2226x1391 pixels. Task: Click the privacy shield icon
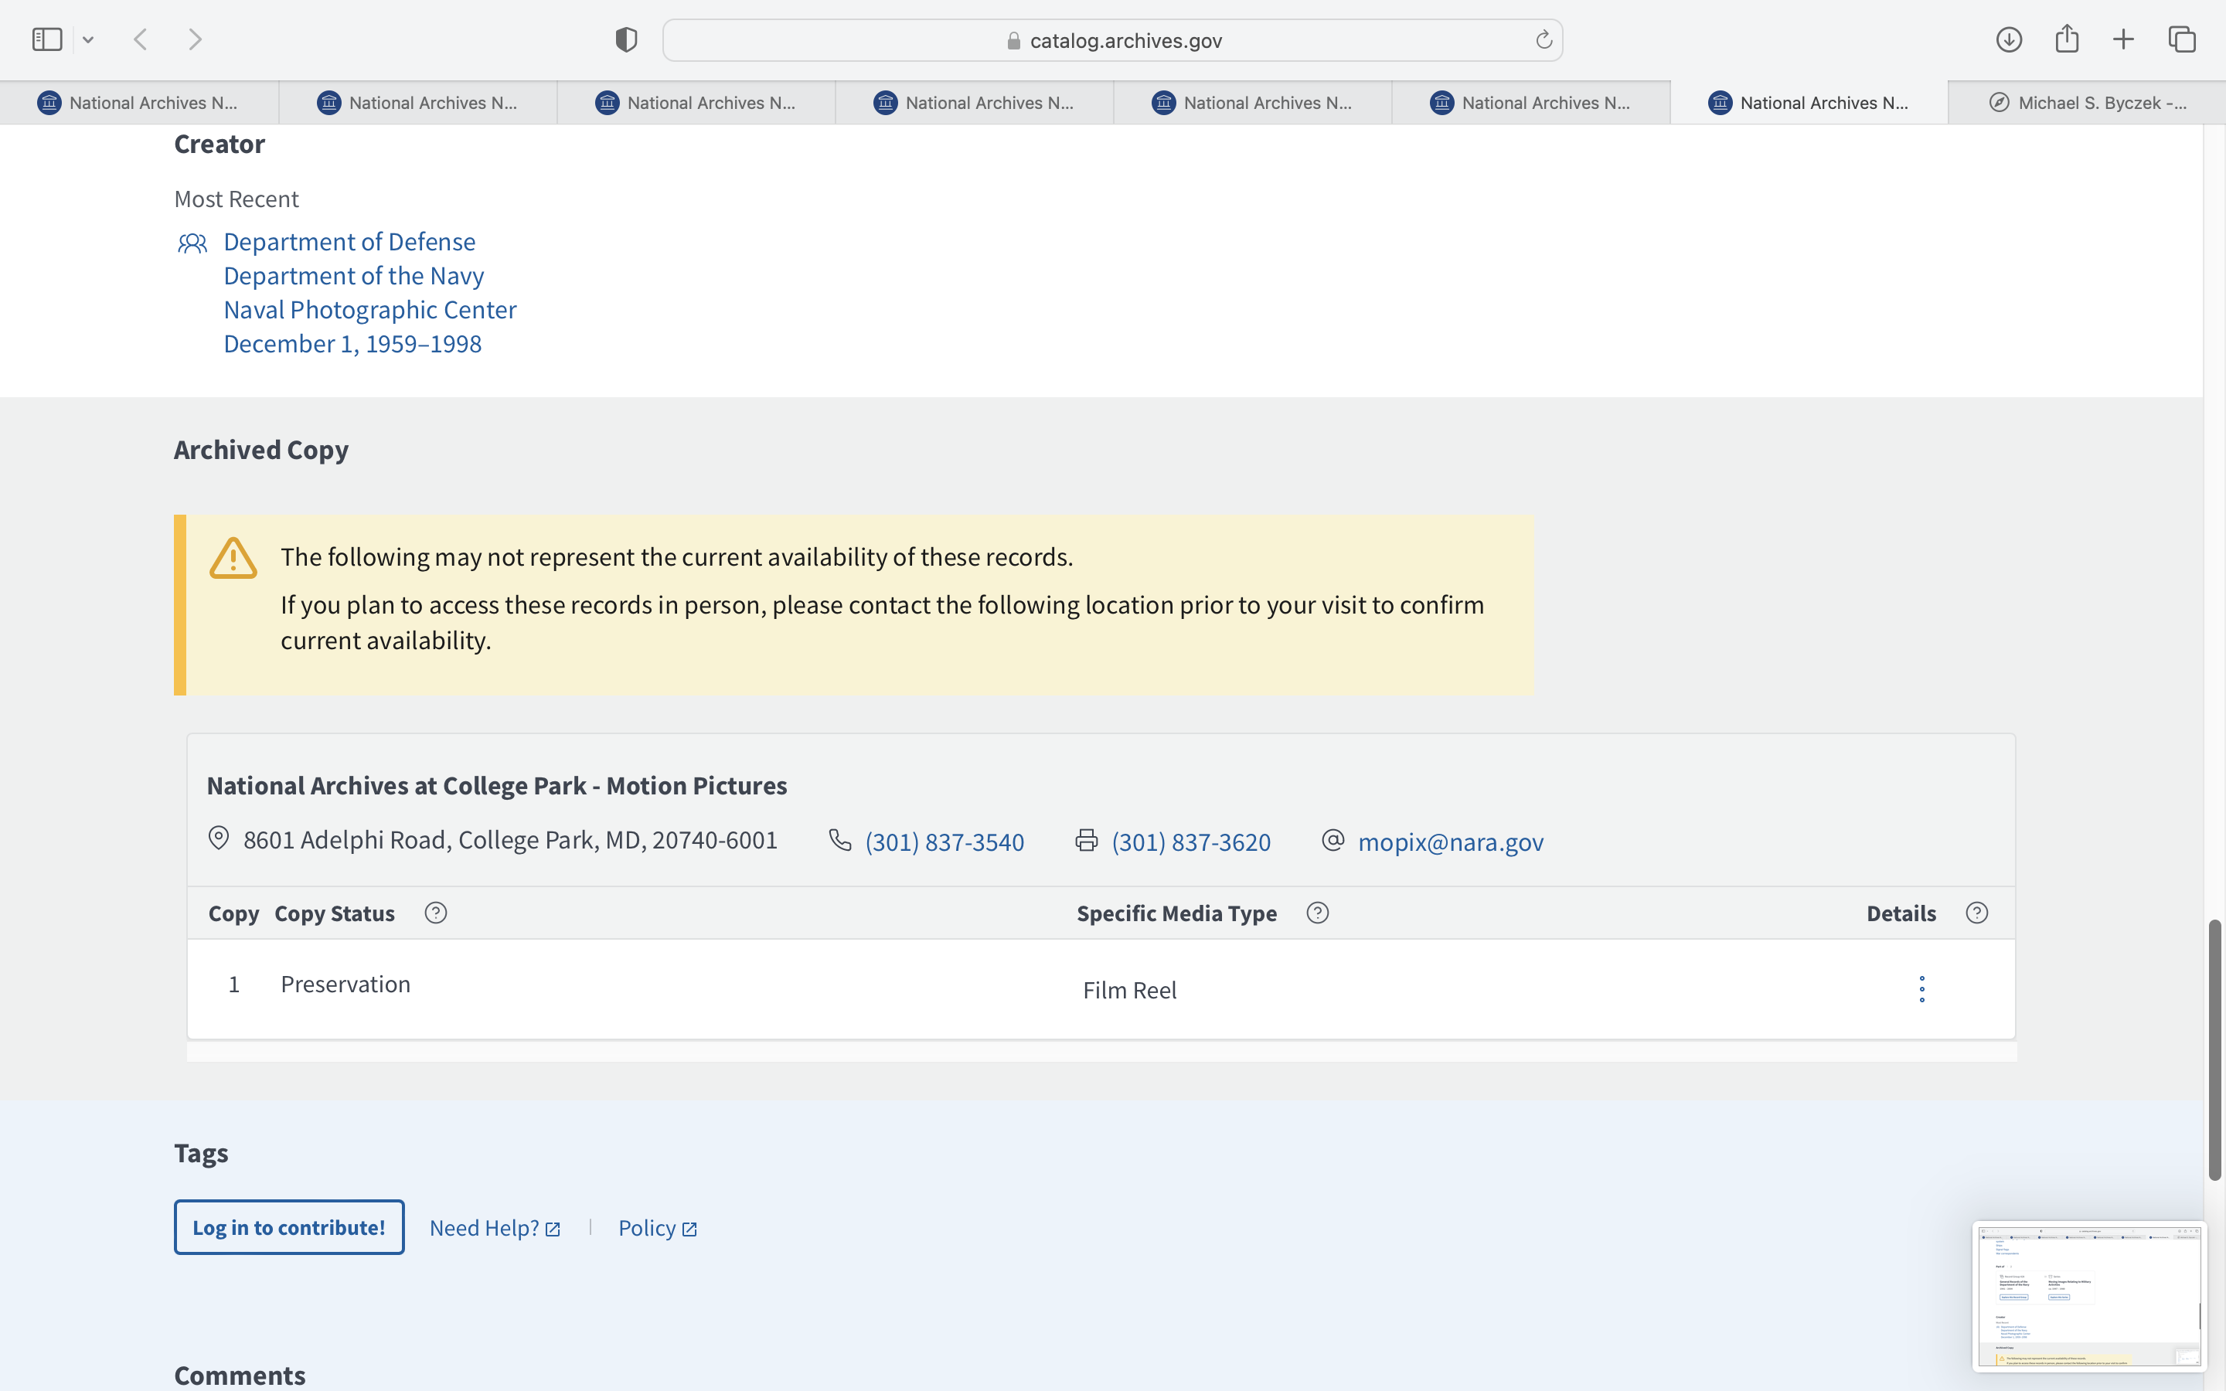coord(625,39)
